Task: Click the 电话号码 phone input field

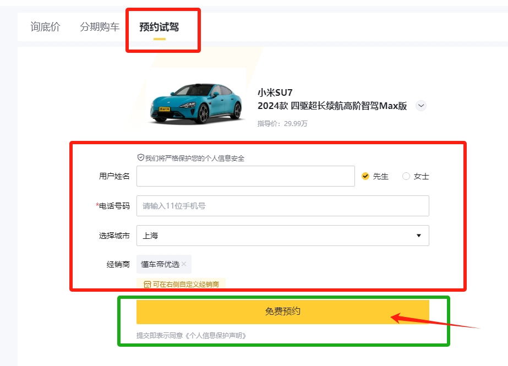Action: [x=282, y=206]
